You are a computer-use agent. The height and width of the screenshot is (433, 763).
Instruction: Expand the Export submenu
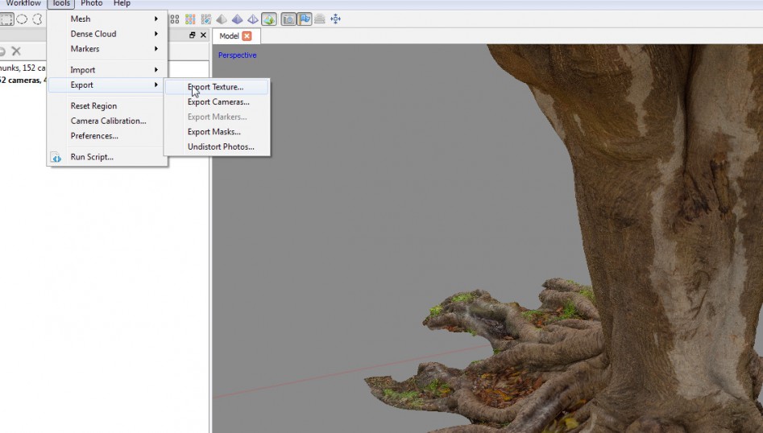click(107, 85)
